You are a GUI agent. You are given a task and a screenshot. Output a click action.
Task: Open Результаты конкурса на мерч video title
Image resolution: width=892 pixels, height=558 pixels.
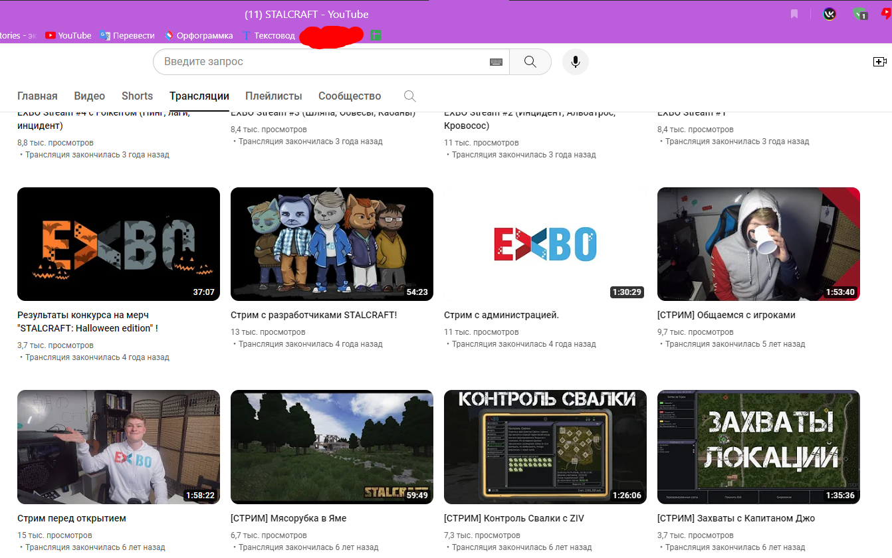click(x=88, y=322)
